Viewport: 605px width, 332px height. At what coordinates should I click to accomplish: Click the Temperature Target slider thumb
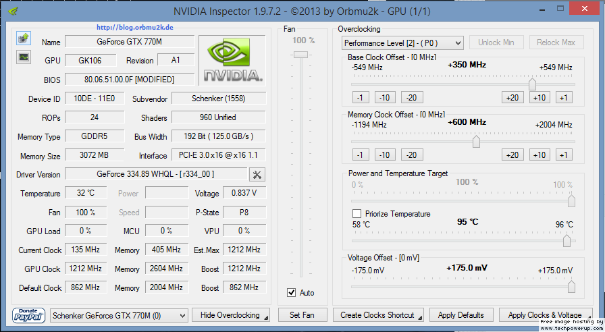(567, 240)
